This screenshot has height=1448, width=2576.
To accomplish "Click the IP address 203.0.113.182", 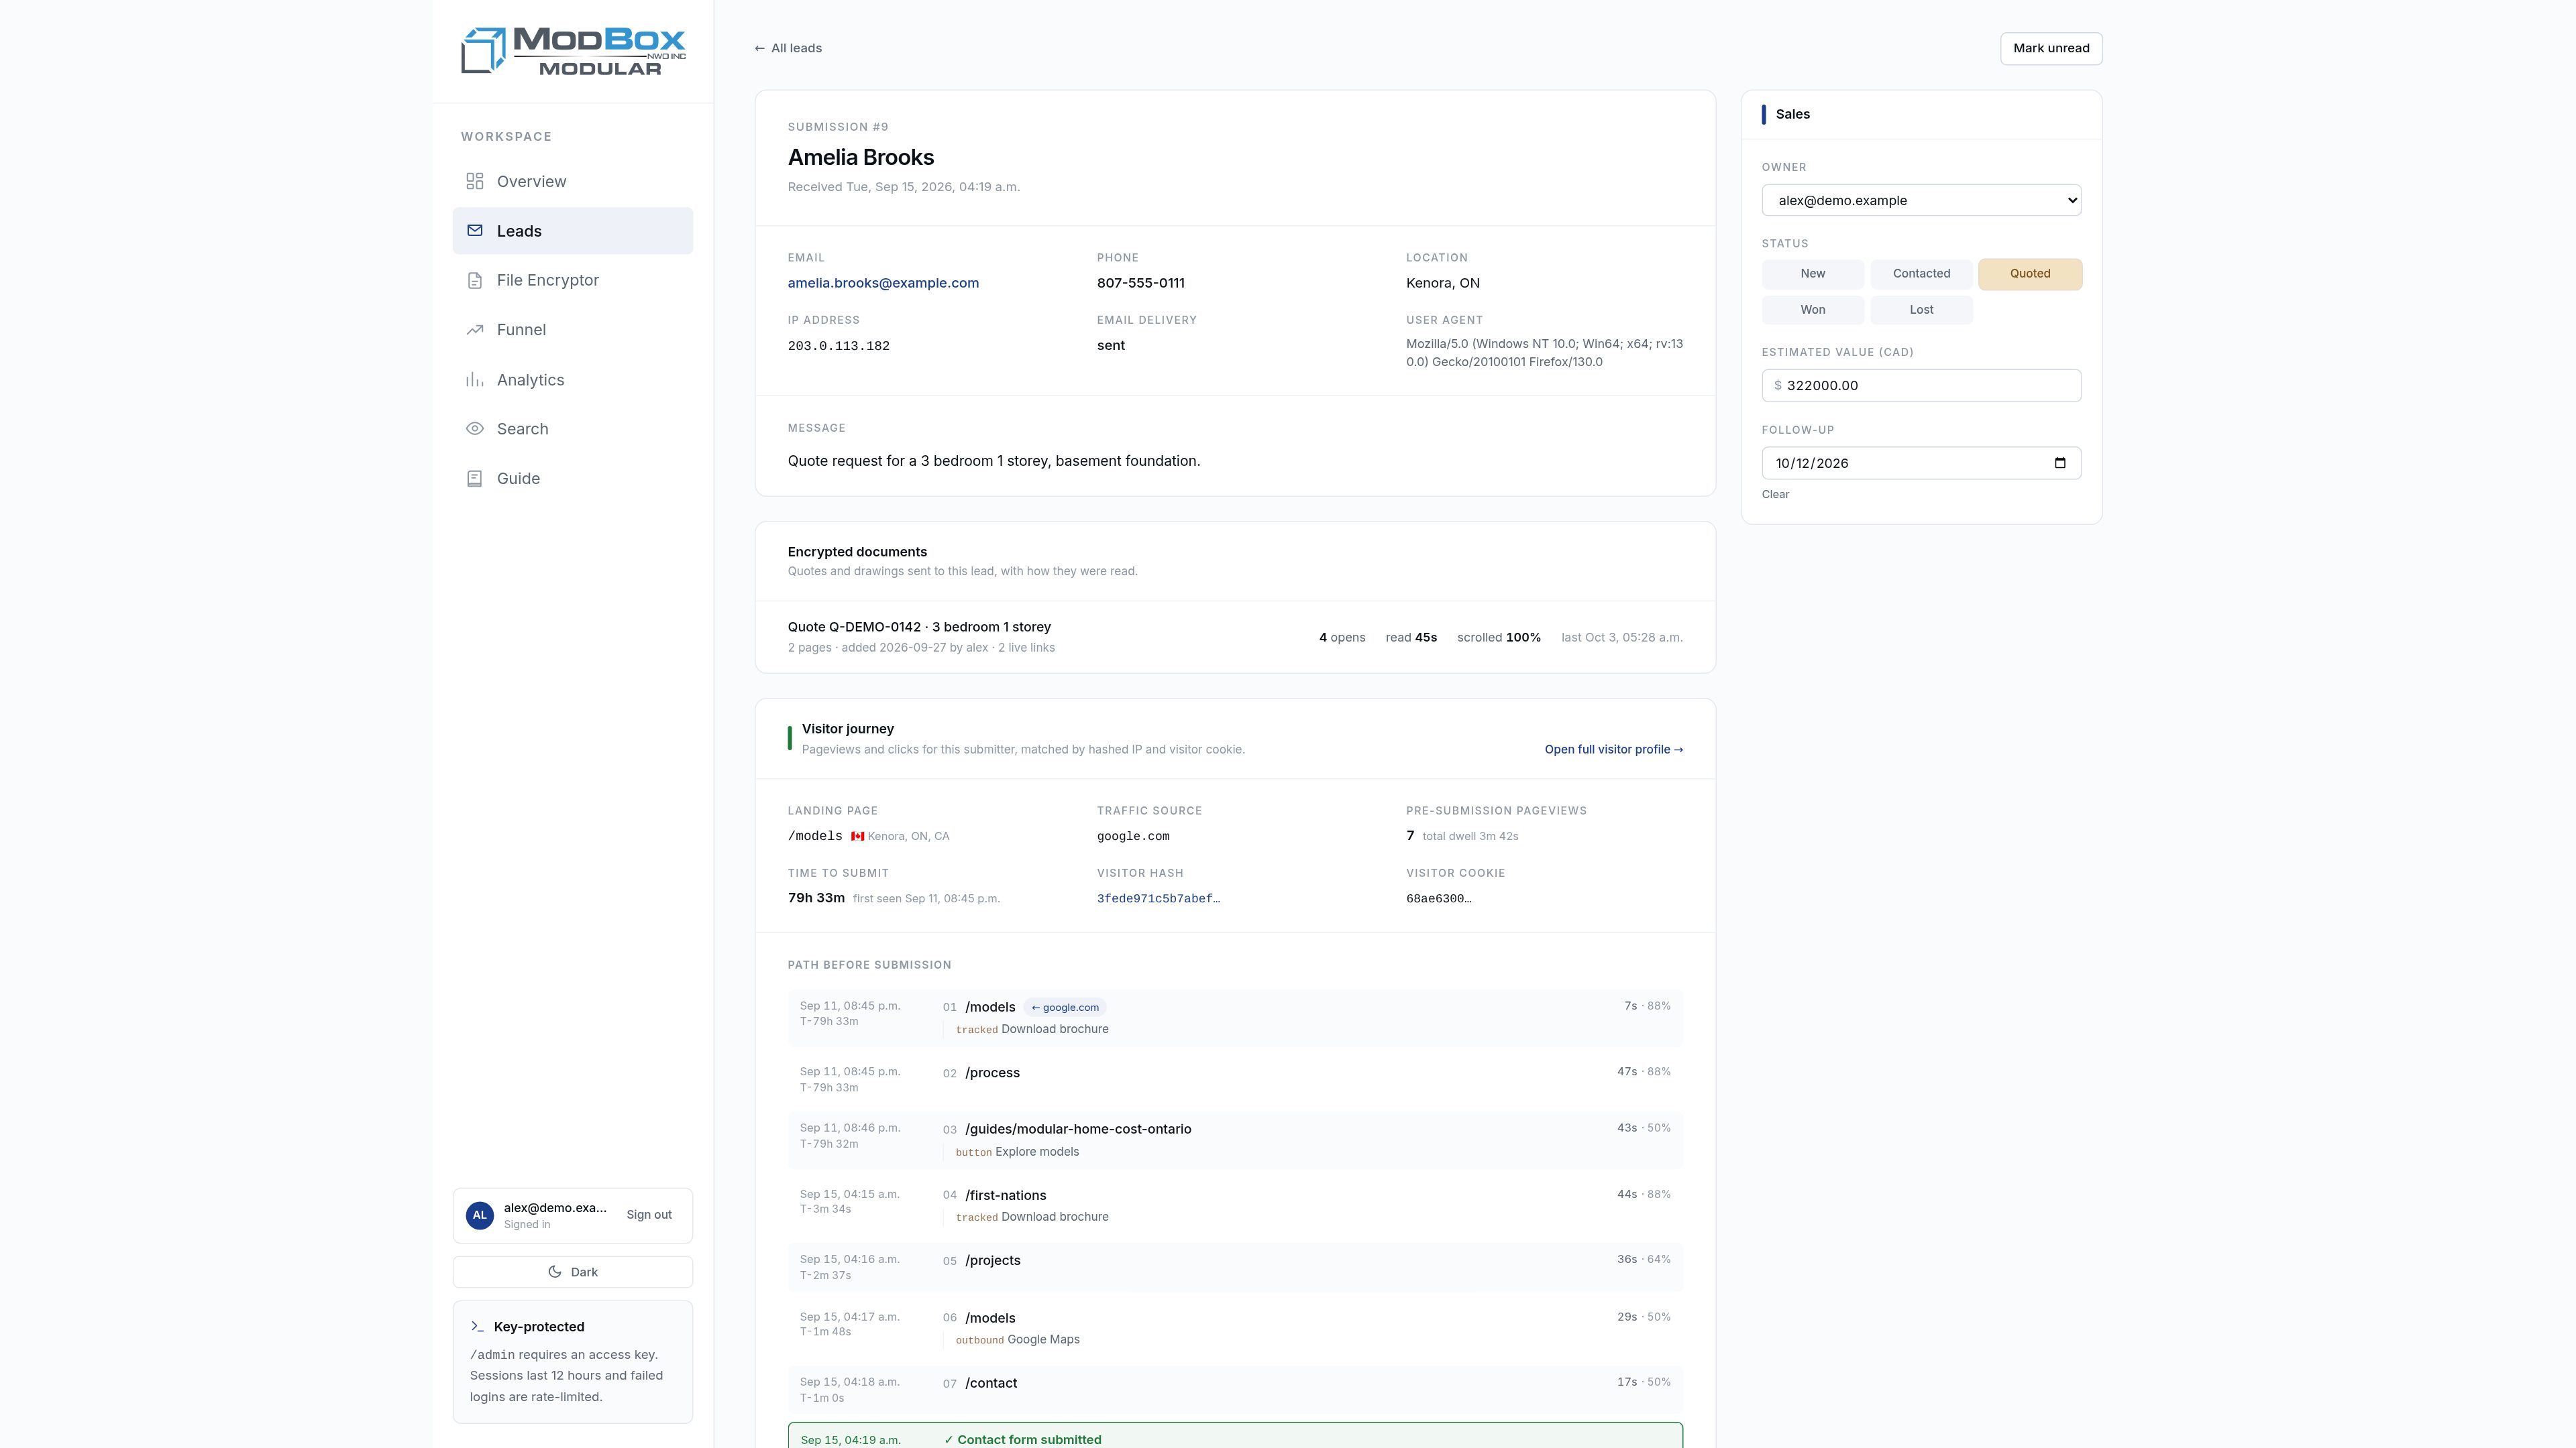I will click(x=838, y=346).
